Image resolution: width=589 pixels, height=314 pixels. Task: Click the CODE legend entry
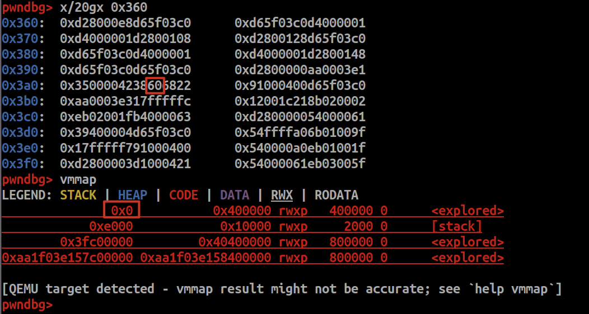pyautogui.click(x=184, y=195)
